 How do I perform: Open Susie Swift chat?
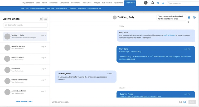pyautogui.click(x=25, y=70)
